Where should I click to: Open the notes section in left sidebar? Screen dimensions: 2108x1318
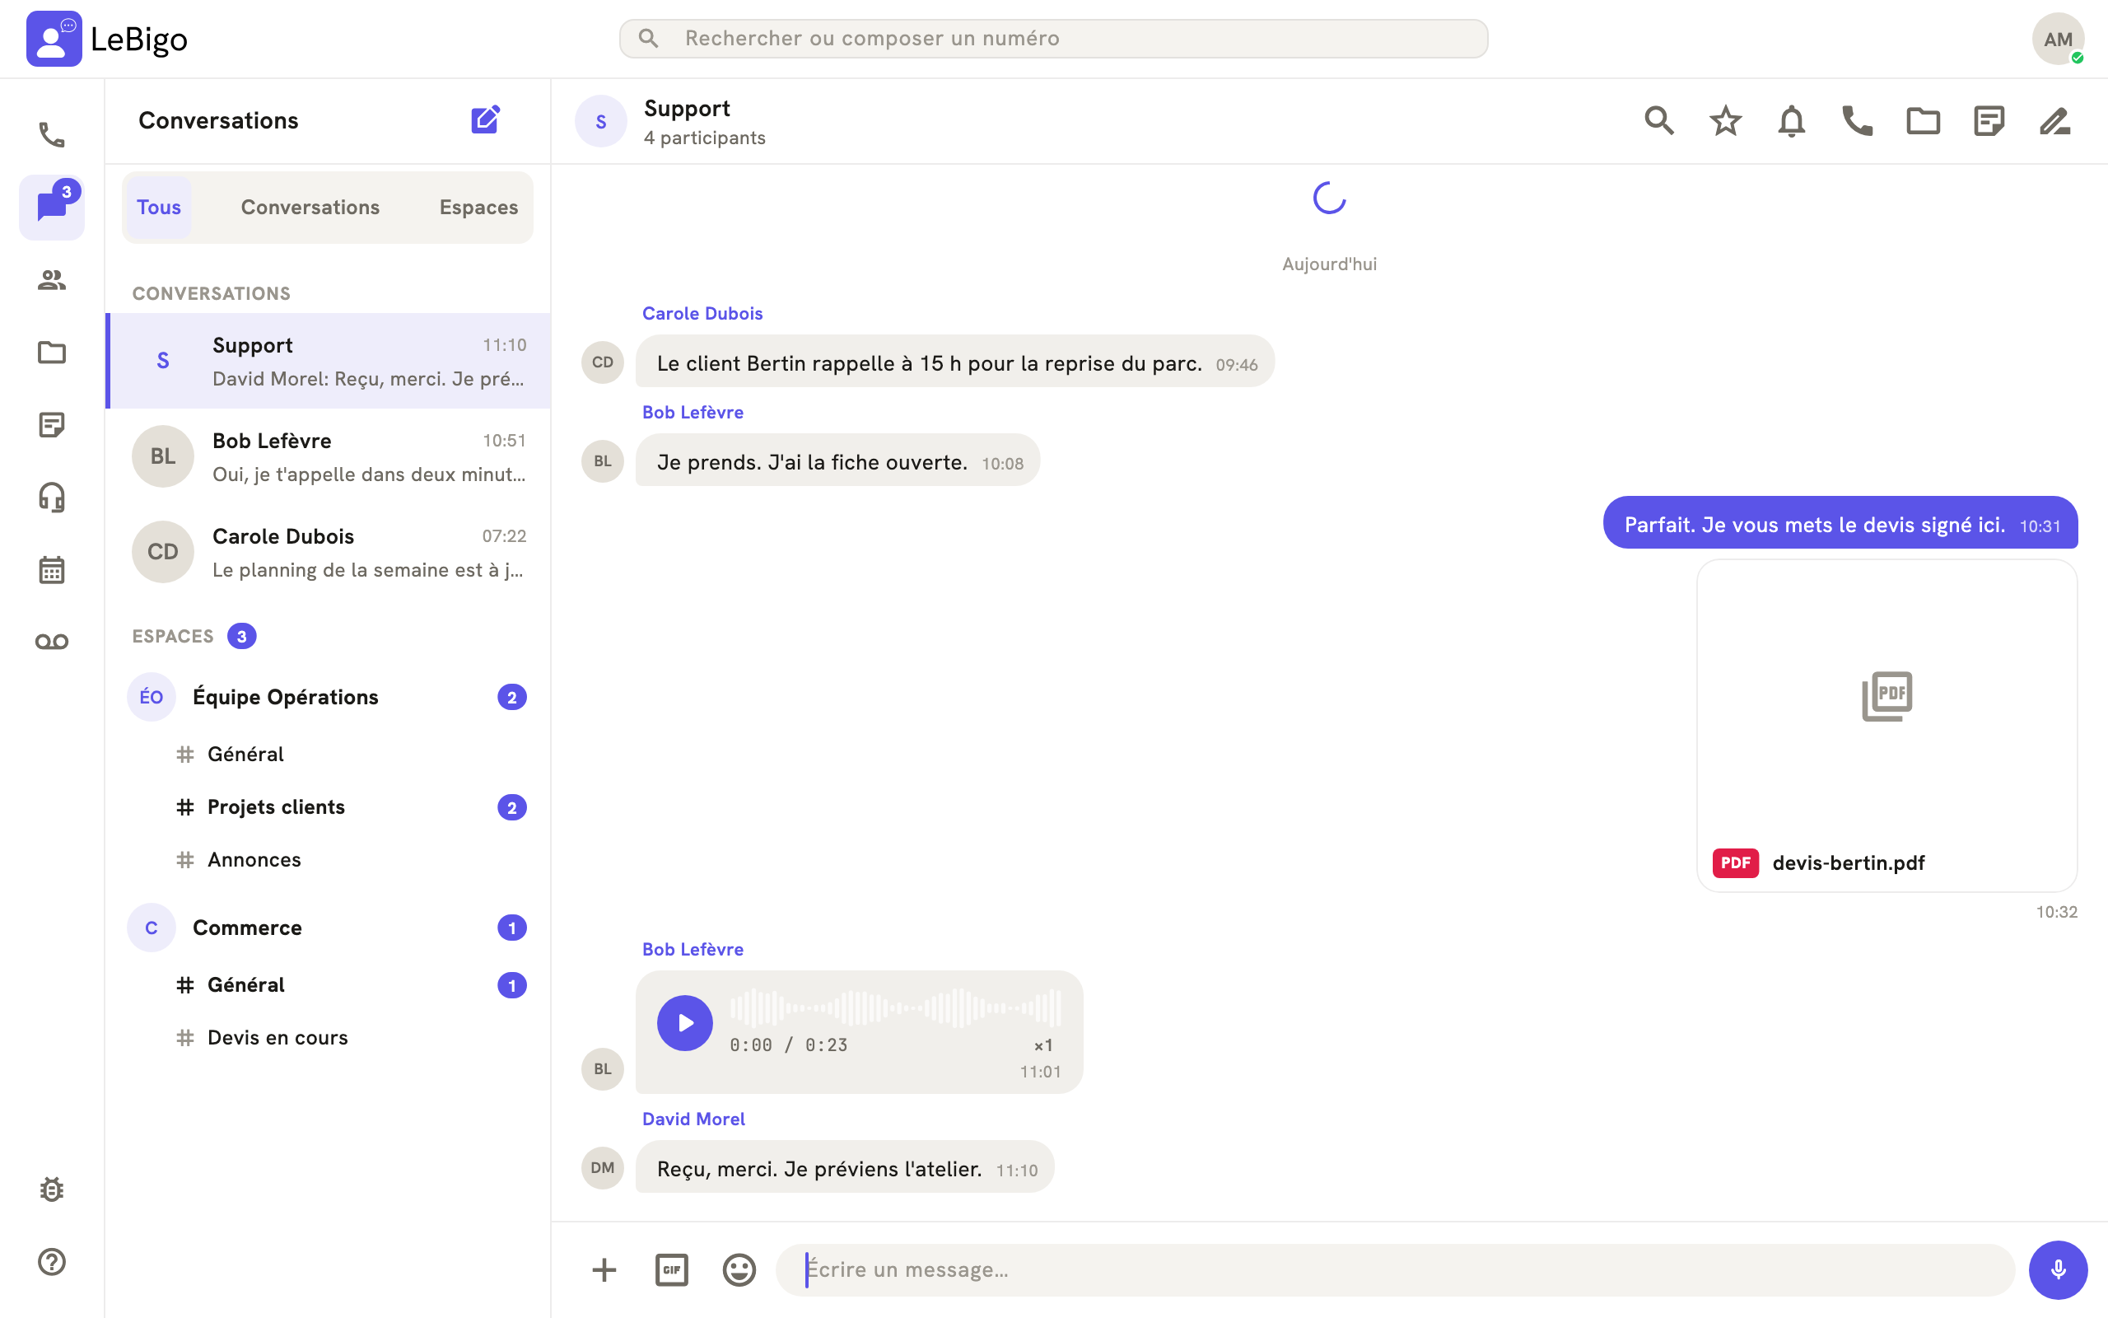point(51,424)
